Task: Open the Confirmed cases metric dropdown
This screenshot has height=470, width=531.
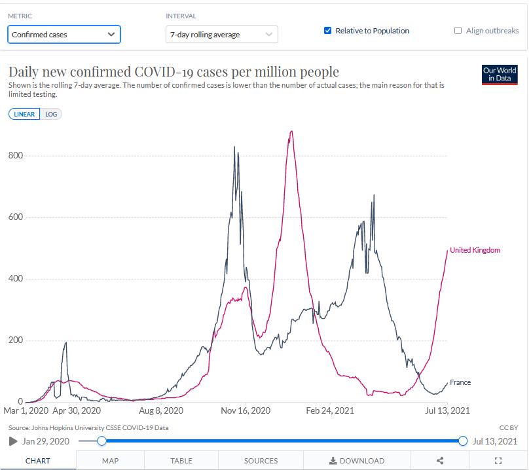Action: pyautogui.click(x=64, y=35)
